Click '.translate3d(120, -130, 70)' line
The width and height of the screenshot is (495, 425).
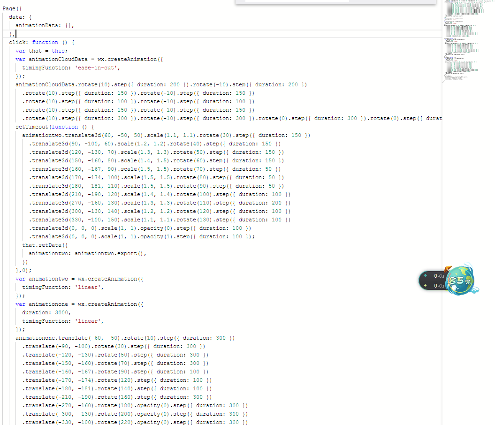click(156, 152)
